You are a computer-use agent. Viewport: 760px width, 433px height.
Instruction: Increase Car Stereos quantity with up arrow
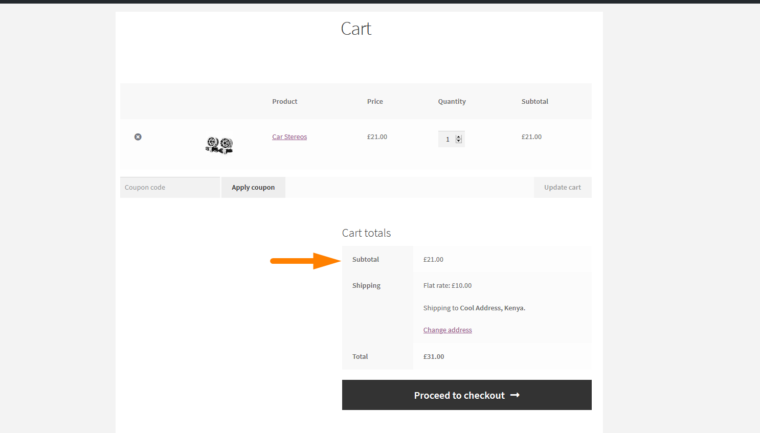point(459,137)
